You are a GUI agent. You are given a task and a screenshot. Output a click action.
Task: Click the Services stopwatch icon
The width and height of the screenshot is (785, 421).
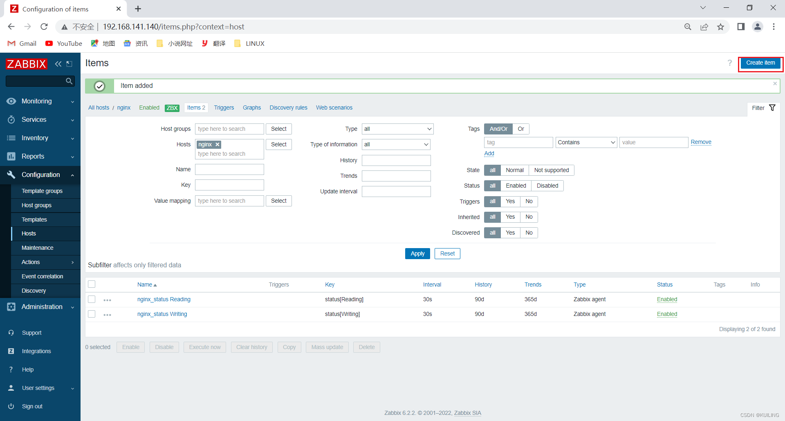[x=11, y=119]
